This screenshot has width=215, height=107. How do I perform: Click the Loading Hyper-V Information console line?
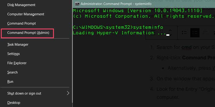[119, 33]
